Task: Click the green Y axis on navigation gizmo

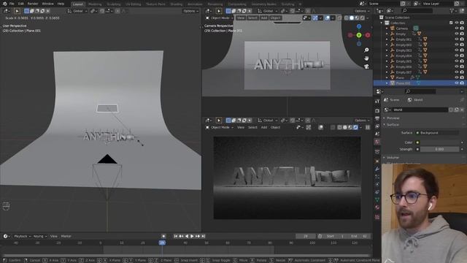Action: click(x=359, y=35)
